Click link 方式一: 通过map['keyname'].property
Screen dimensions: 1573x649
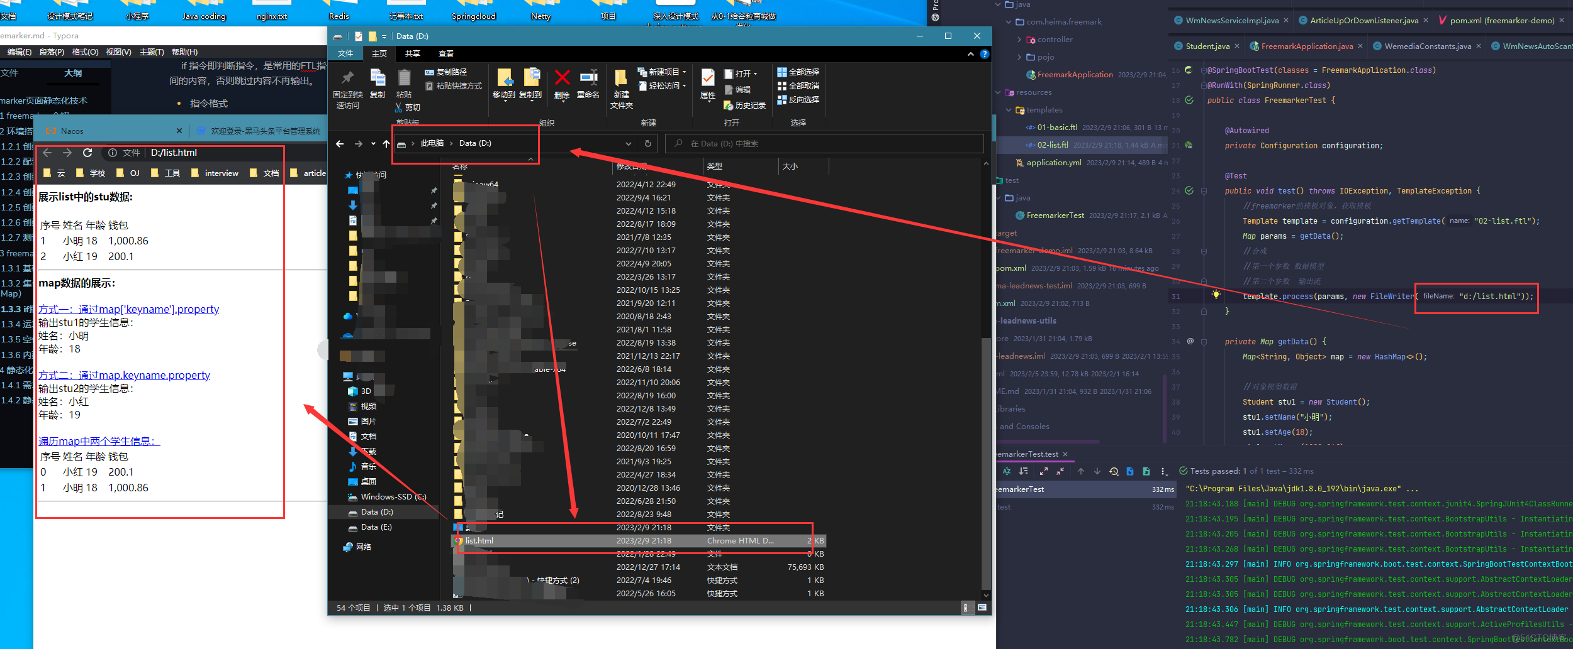pyautogui.click(x=129, y=309)
